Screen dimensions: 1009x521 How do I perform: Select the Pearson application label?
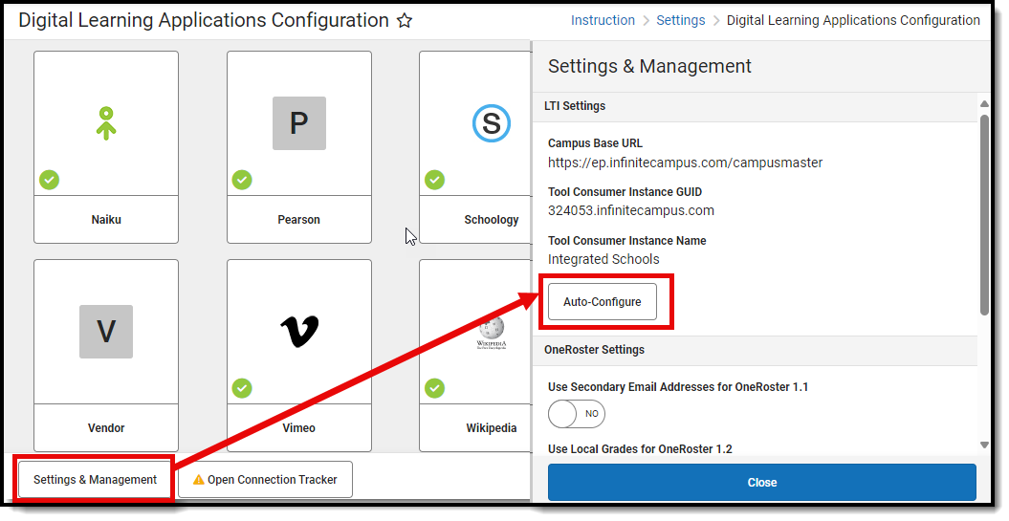coord(299,220)
